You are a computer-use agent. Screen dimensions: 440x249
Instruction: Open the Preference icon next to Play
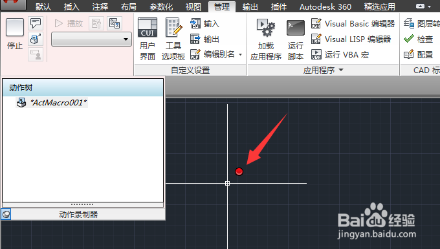[x=96, y=23]
